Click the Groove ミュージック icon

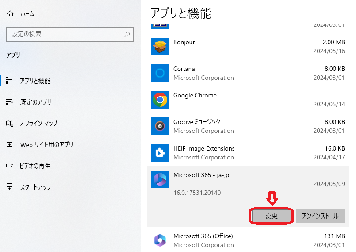pos(160,126)
